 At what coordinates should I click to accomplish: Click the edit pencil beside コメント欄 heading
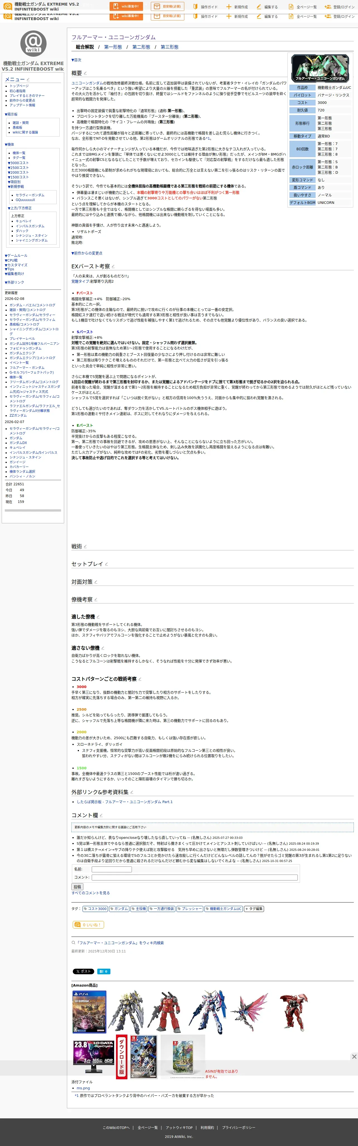pyautogui.click(x=101, y=815)
